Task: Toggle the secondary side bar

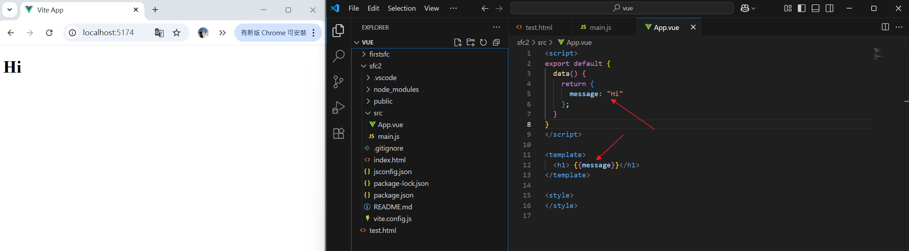Action: pos(829,8)
